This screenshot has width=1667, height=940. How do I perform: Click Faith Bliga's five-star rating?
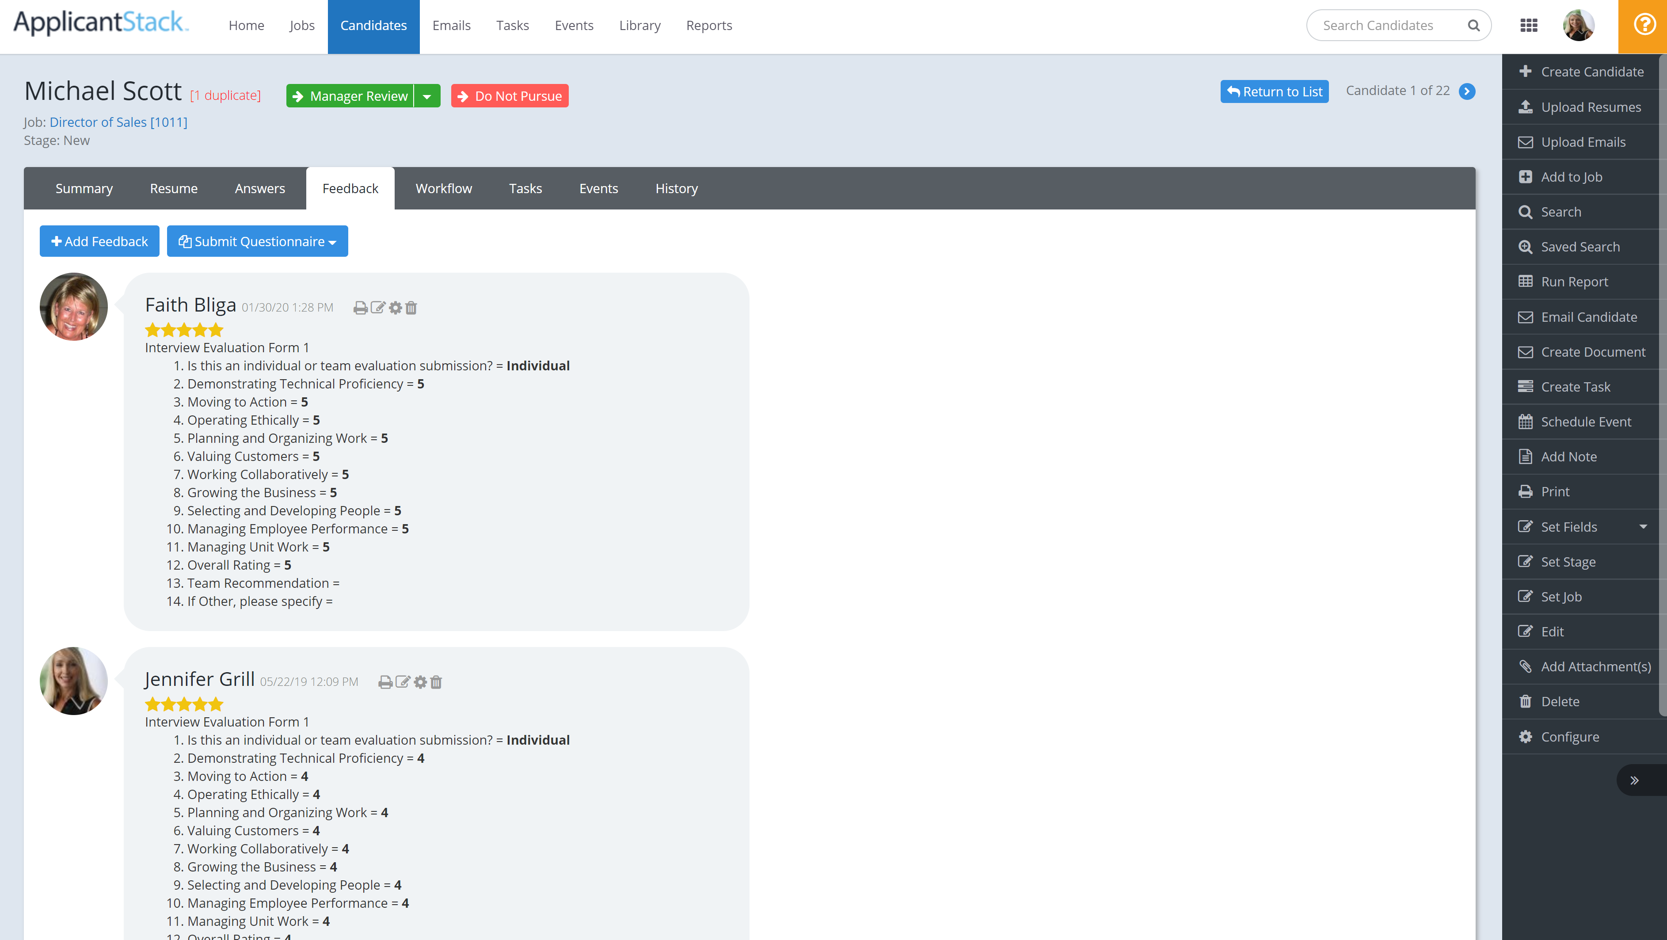click(x=184, y=330)
